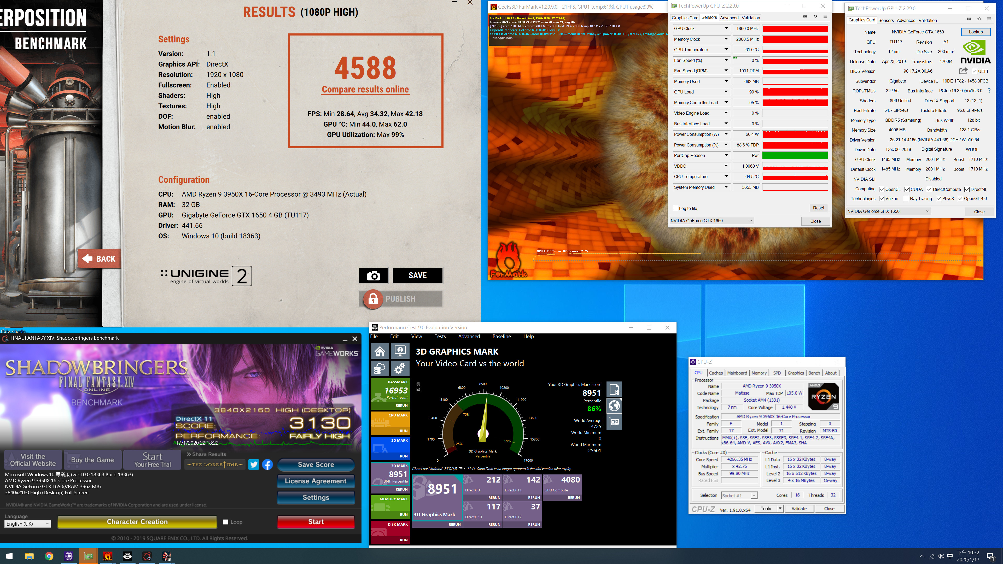
Task: Open GPU selector dropdown in GPU-Z Sensors window
Action: 712,221
